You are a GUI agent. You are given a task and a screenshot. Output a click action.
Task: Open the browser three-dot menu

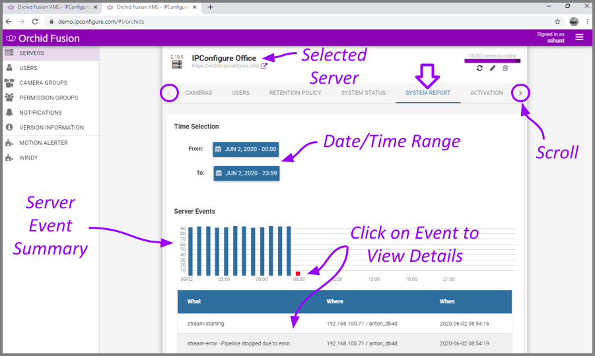pyautogui.click(x=588, y=22)
